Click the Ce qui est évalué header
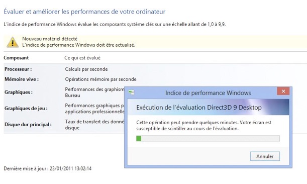This screenshot has height=184, width=307. (x=82, y=58)
